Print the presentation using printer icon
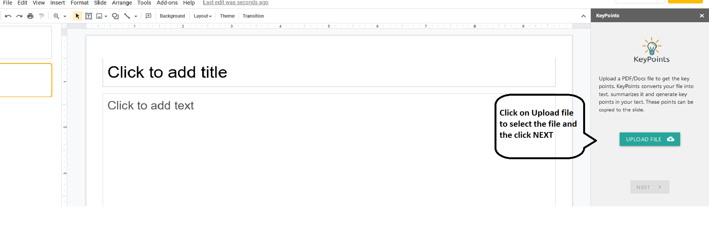Image resolution: width=709 pixels, height=248 pixels. pos(30,16)
